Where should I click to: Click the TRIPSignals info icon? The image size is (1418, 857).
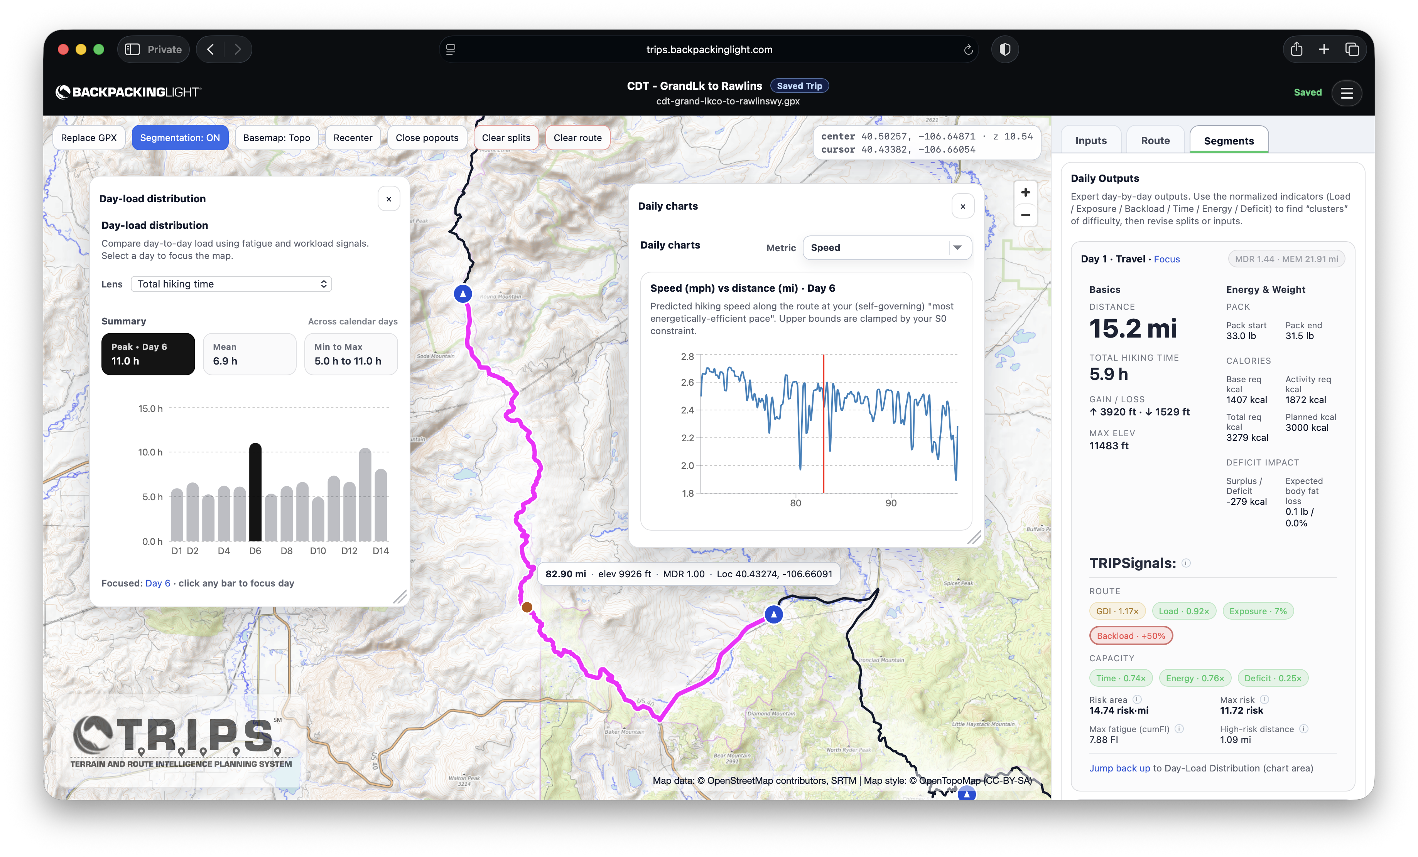1186,563
